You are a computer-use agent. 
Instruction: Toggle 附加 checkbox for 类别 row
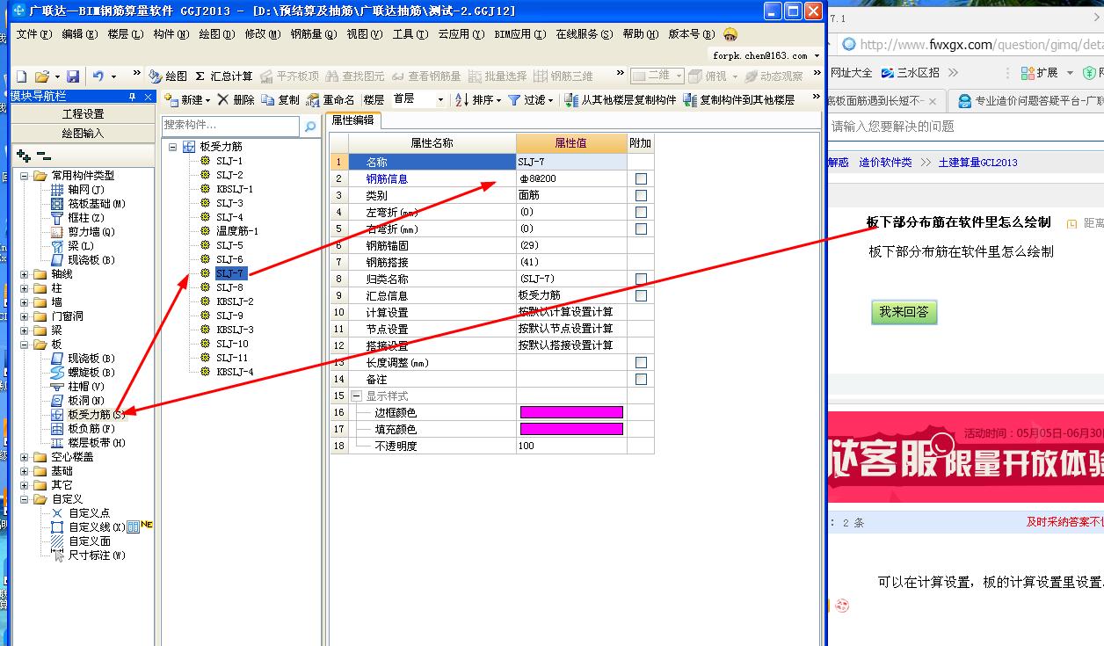[x=641, y=195]
